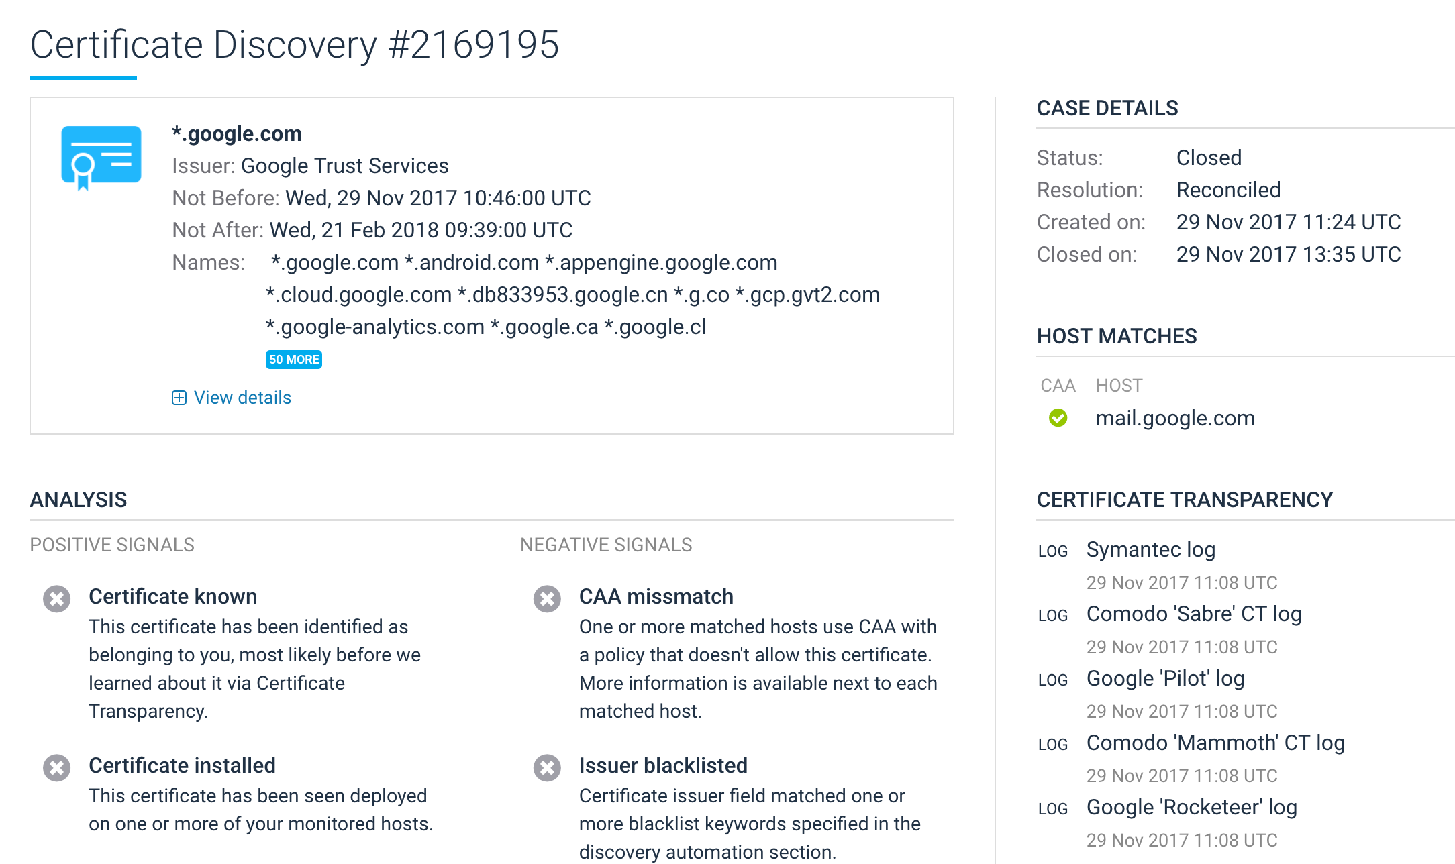The height and width of the screenshot is (864, 1455).
Task: Click the Issuer blacklisted heading
Action: (663, 765)
